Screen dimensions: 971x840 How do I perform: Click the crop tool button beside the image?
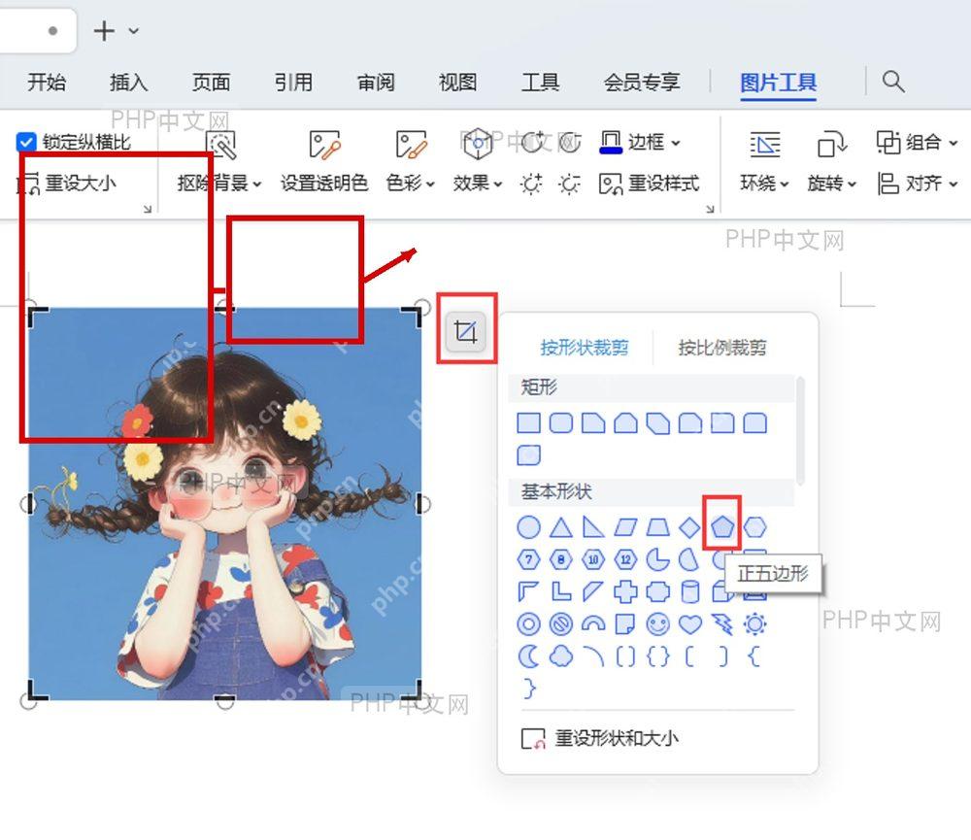(466, 332)
